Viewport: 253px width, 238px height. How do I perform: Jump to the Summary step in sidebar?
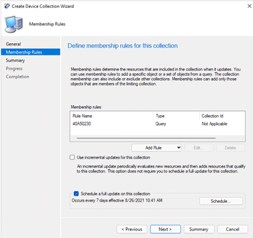pos(15,60)
